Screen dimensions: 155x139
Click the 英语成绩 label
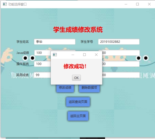[23, 75]
